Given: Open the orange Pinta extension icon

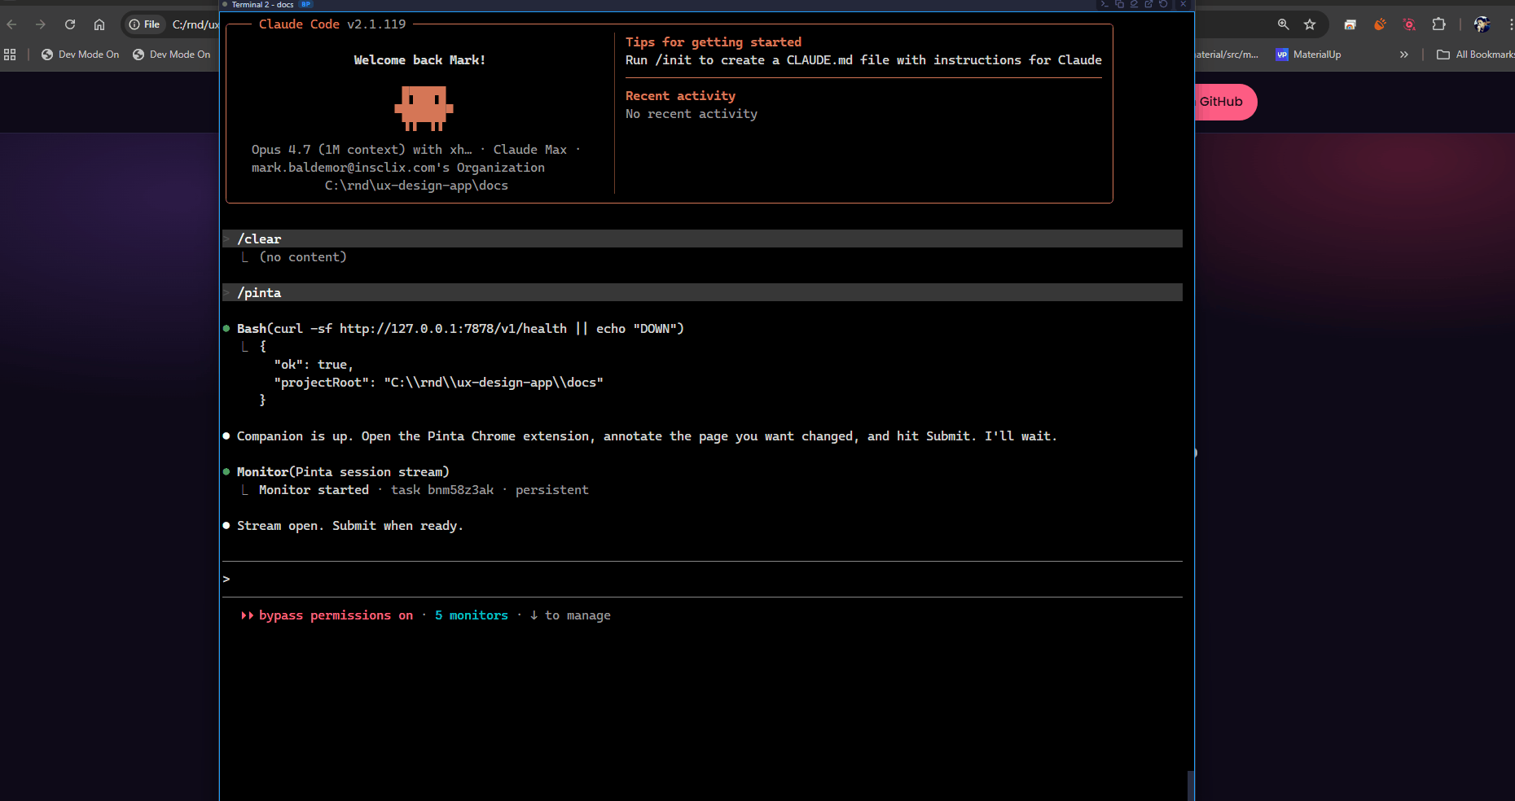Looking at the screenshot, I should (1380, 24).
